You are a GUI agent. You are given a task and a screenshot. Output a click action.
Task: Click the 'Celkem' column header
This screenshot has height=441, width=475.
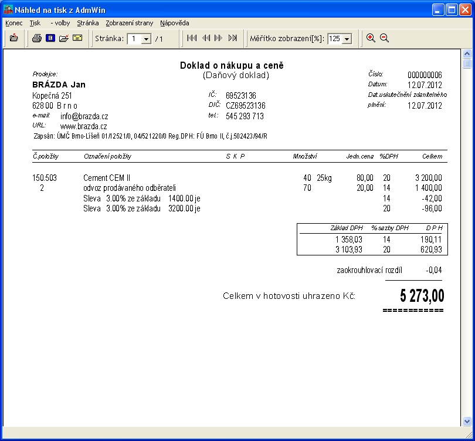click(432, 156)
